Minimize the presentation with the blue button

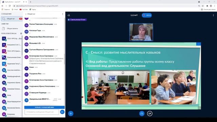pyautogui.click(x=198, y=44)
